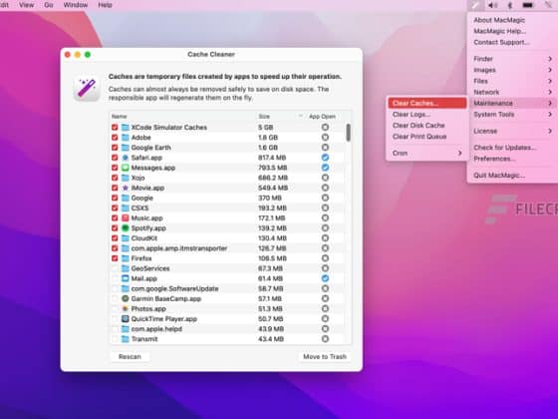This screenshot has height=419, width=558.
Task: Check the Mail.app cache checkbox
Action: 115,278
